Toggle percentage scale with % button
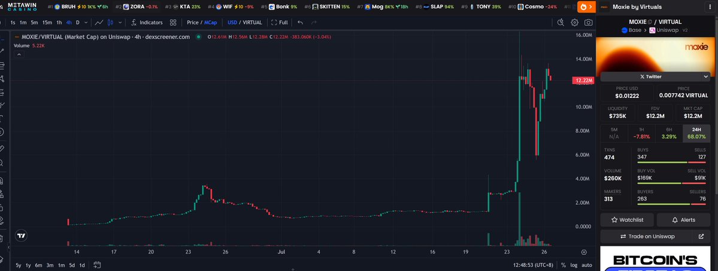718x271 pixels. click(x=564, y=265)
